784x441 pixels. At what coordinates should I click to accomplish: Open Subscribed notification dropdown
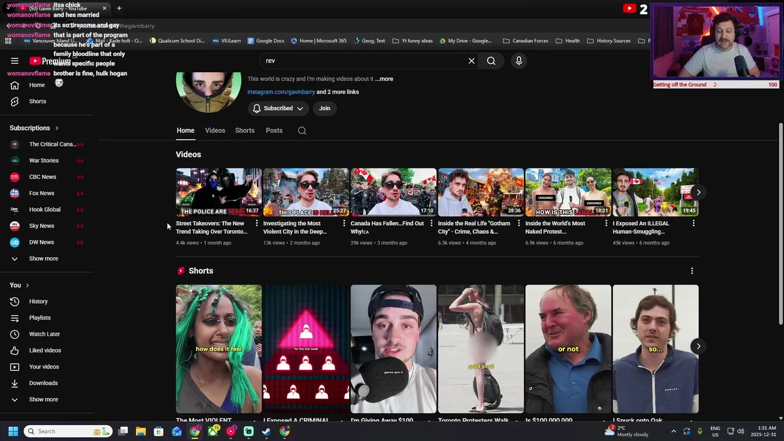pos(278,108)
